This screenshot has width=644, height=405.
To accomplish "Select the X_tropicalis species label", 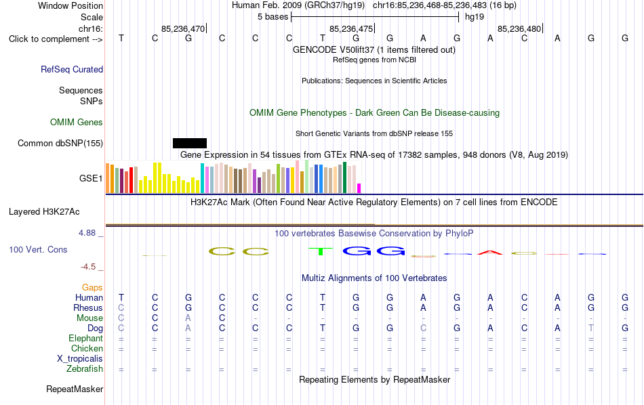I will [x=80, y=359].
